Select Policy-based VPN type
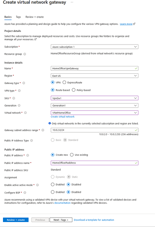 [x=74, y=90]
